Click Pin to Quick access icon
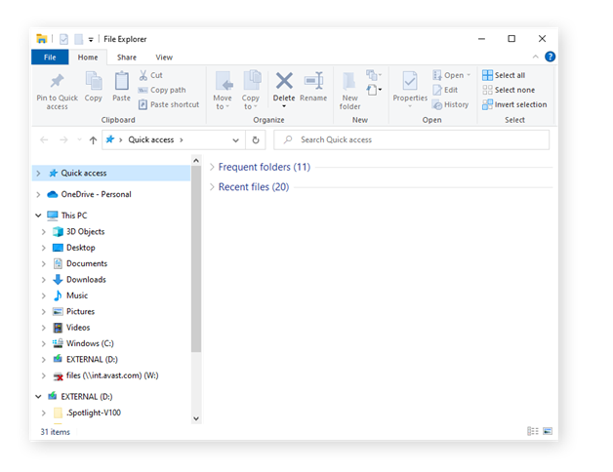The height and width of the screenshot is (472, 613). click(57, 81)
